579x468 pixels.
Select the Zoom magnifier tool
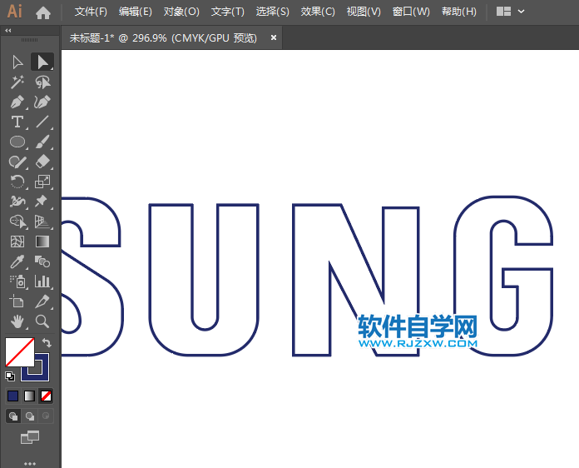click(x=42, y=321)
